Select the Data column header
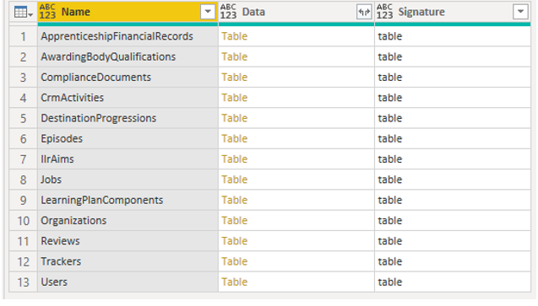 [x=296, y=12]
